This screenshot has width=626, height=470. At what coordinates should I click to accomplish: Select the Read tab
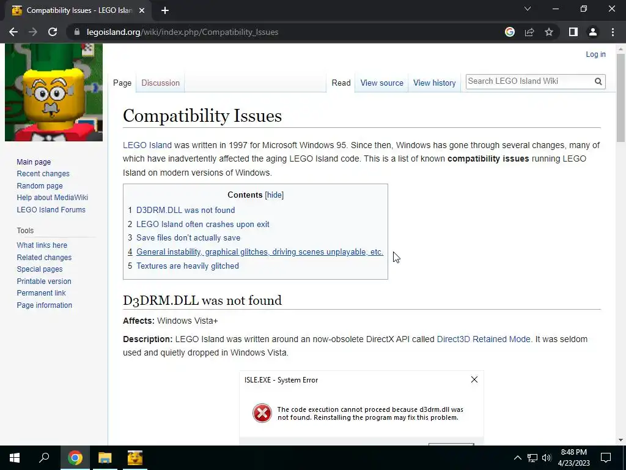[x=341, y=83]
